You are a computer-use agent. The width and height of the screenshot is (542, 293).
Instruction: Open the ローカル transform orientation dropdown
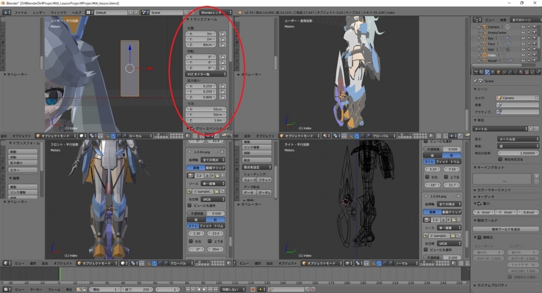(140, 136)
